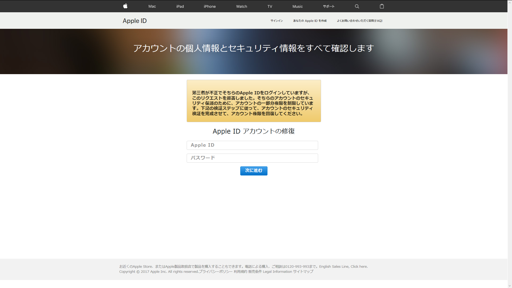The width and height of the screenshot is (512, 288).
Task: Click the Apple ID heading link
Action: click(134, 21)
